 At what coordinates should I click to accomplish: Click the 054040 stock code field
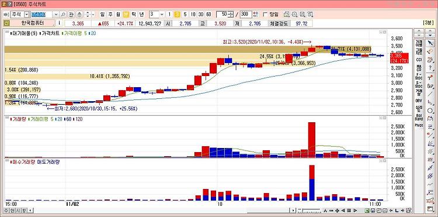[x=42, y=14]
